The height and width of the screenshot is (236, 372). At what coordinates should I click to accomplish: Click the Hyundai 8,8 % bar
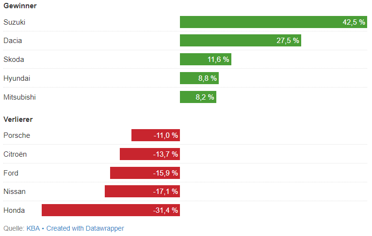tap(199, 78)
